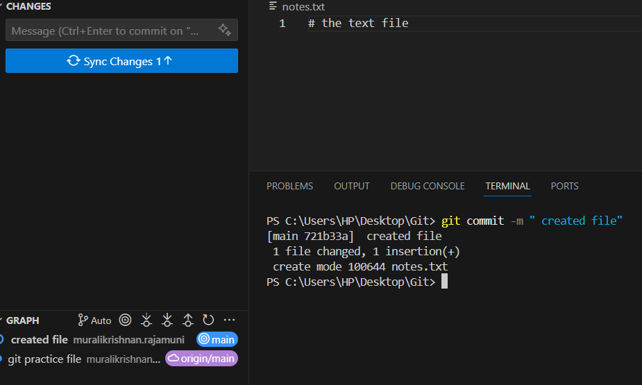This screenshot has height=385, width=642.
Task: Click the origin/main remote badge
Action: 201,359
